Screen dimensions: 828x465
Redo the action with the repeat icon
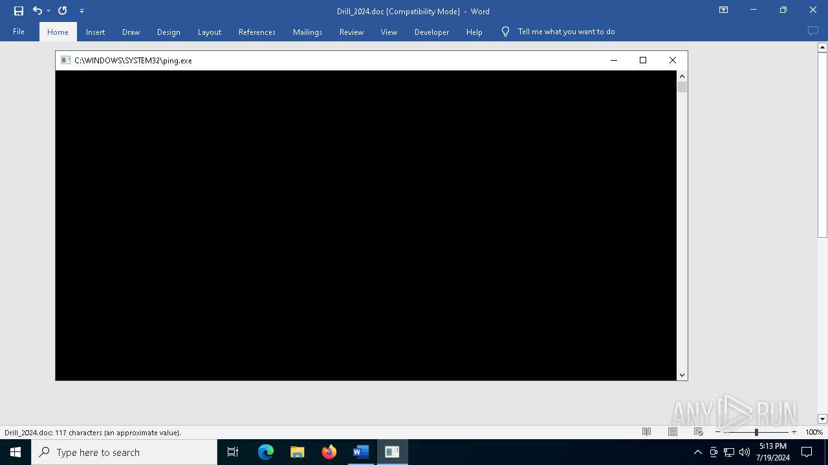[x=63, y=11]
